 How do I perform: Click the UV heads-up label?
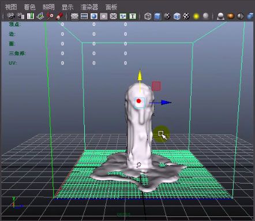(13, 63)
